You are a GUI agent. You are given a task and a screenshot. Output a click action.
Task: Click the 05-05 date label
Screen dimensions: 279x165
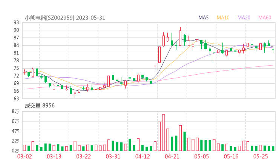(x=202, y=156)
